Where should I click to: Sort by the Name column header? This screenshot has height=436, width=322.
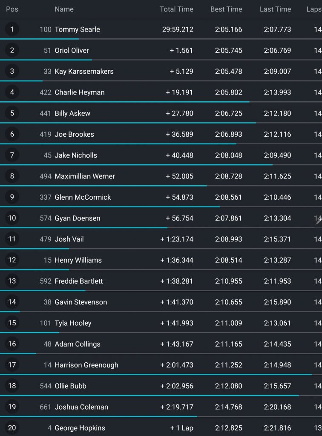click(64, 9)
